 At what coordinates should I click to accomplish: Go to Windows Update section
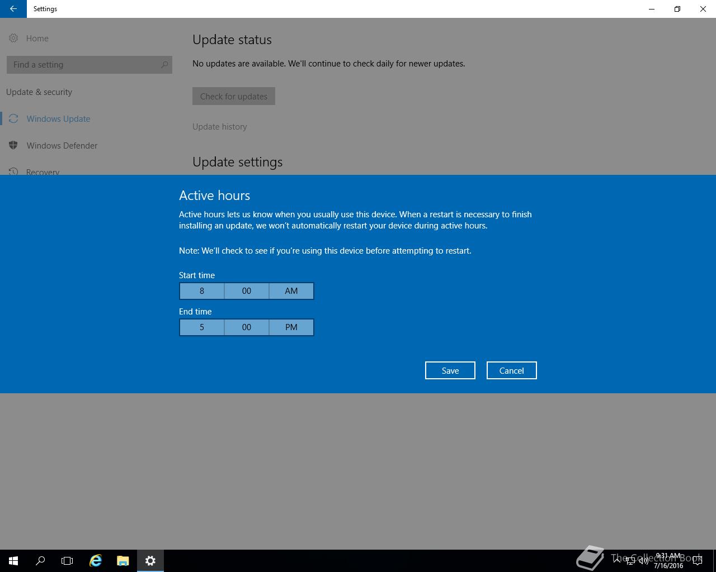coord(58,118)
